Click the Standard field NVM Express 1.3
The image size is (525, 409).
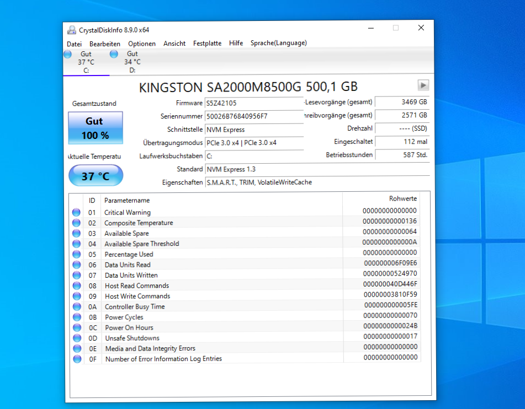(317, 169)
